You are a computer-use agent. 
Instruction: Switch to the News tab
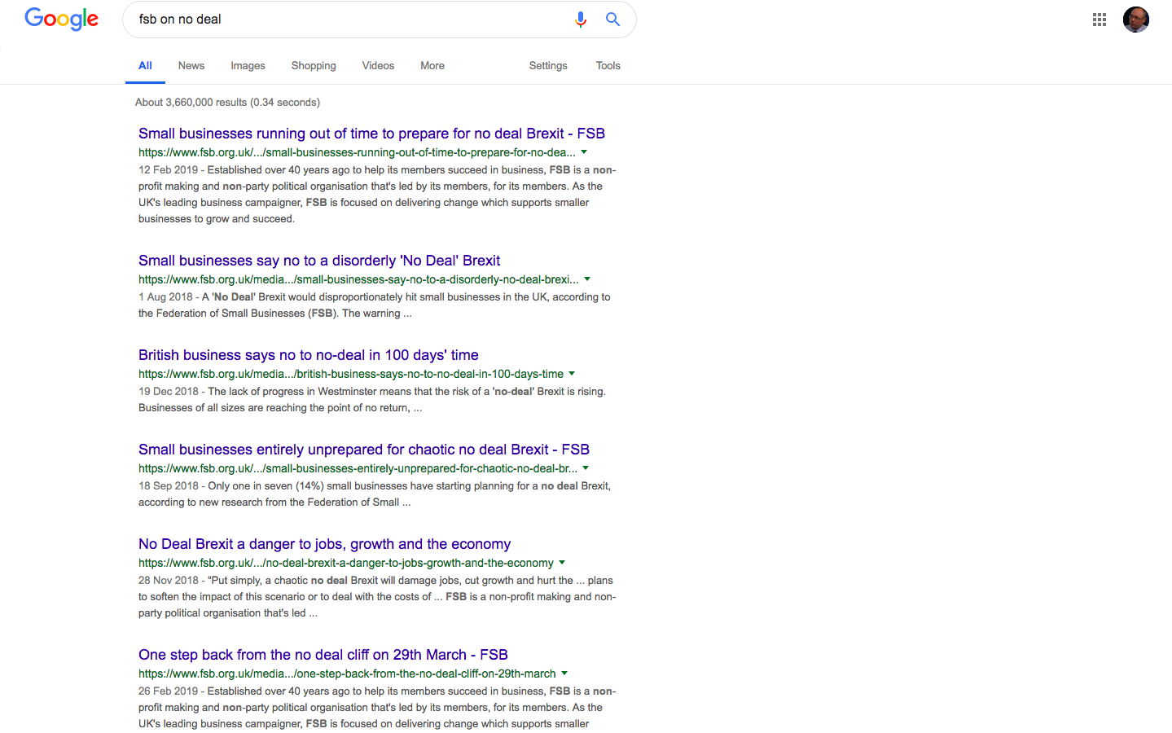pyautogui.click(x=191, y=66)
